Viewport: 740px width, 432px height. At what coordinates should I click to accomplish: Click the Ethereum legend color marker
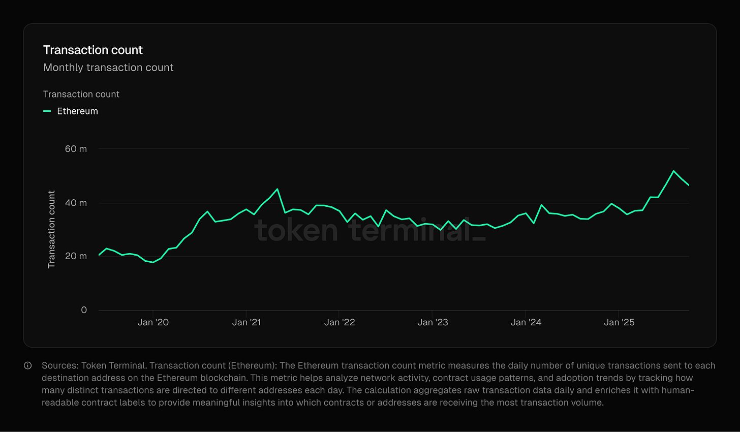47,111
